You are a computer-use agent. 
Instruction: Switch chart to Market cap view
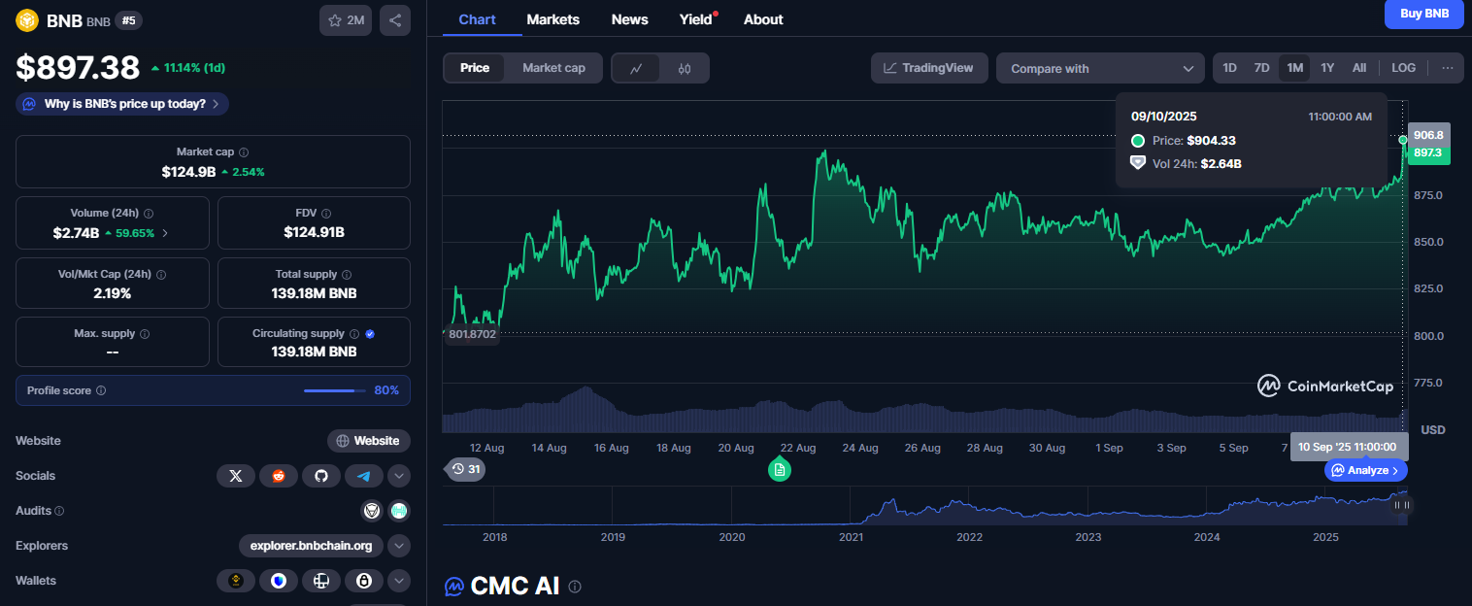[553, 68]
